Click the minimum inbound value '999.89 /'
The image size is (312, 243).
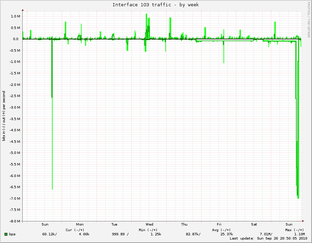tap(120, 234)
